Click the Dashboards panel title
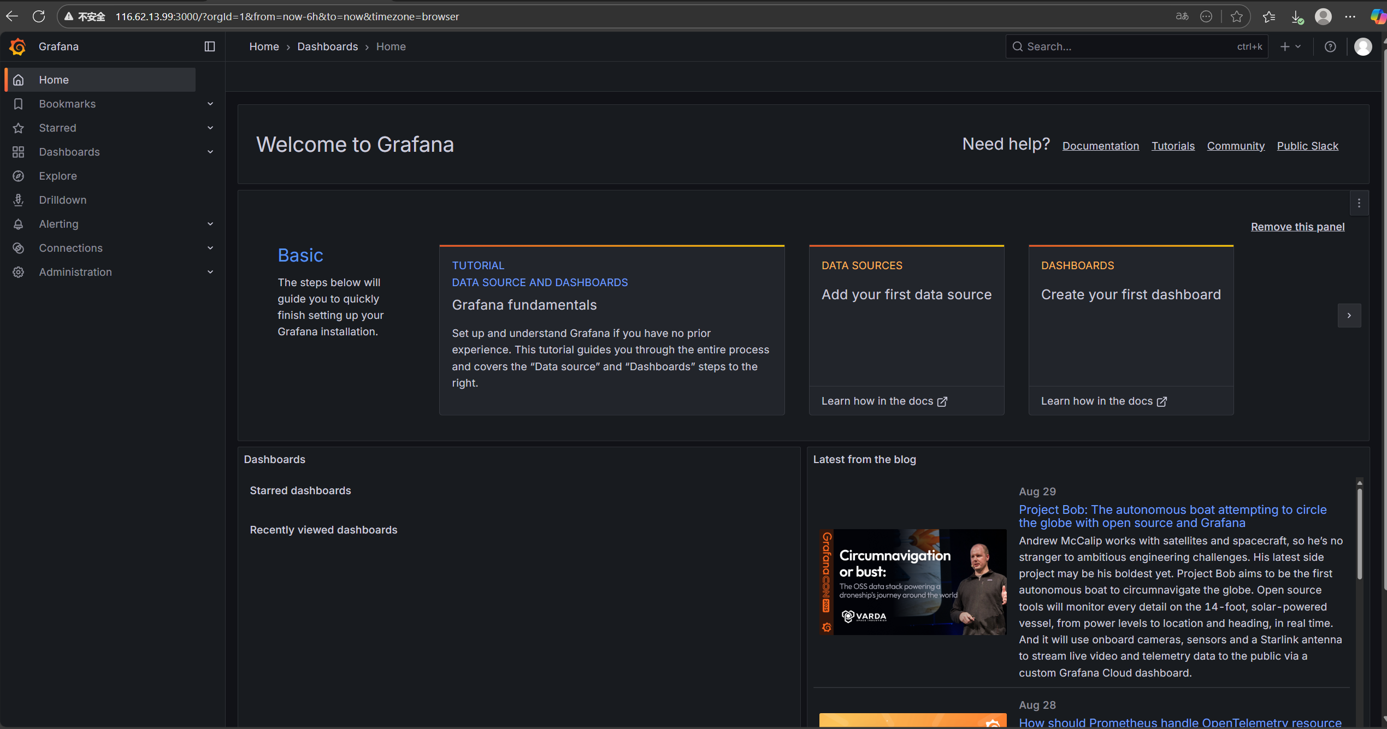This screenshot has height=729, width=1387. 275,460
